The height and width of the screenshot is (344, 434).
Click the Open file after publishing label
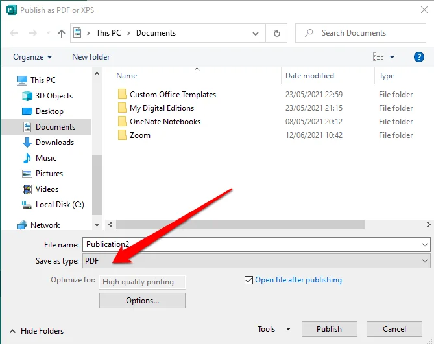[298, 280]
